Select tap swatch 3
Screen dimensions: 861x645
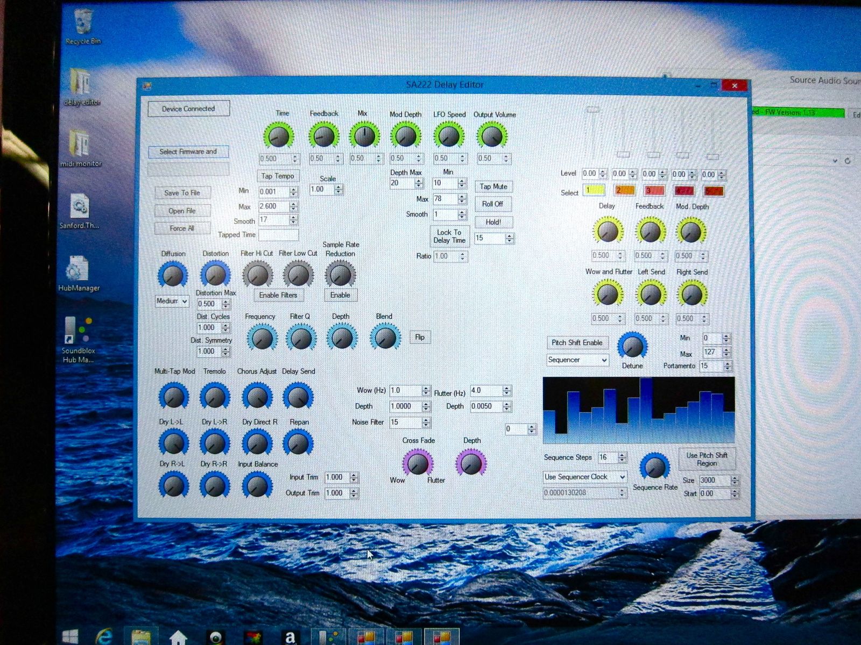(654, 190)
